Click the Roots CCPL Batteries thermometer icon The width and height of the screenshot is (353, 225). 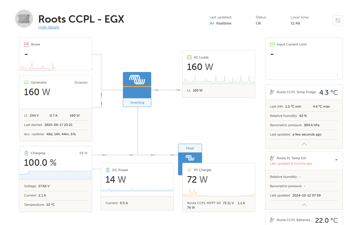(x=272, y=220)
